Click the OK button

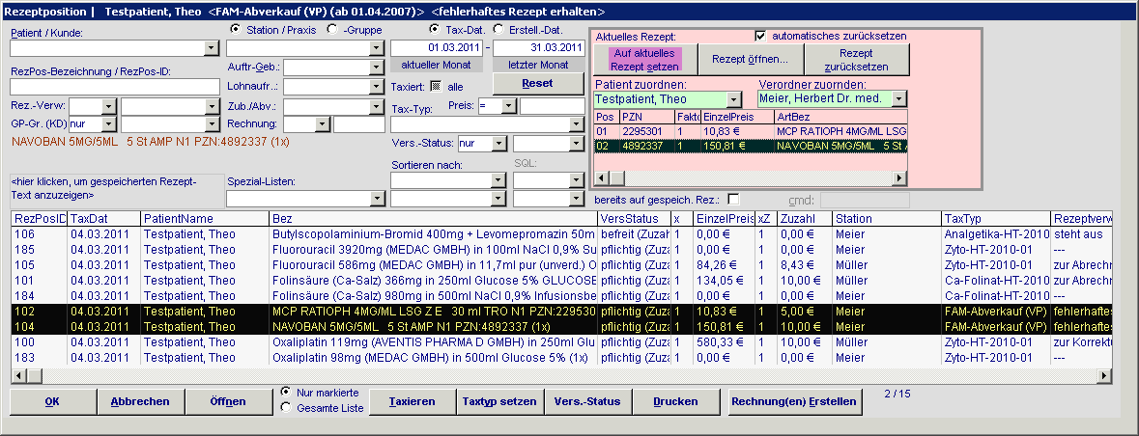(x=52, y=401)
